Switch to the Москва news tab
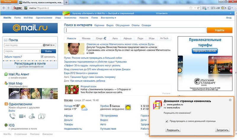Screen dimensions: 237x140 point(86,38)
